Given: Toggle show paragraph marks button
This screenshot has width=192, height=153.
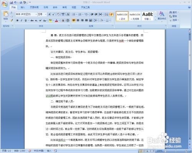Looking at the screenshot, I should (x=111, y=14).
